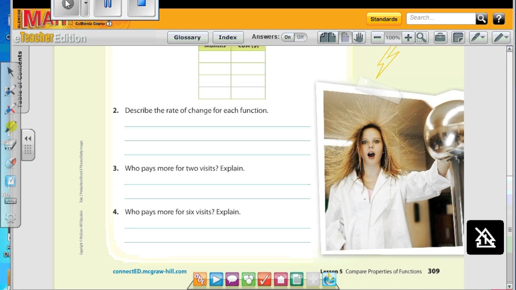
Task: Click question 4 'Who pays more for six visits?'
Action: coord(183,212)
